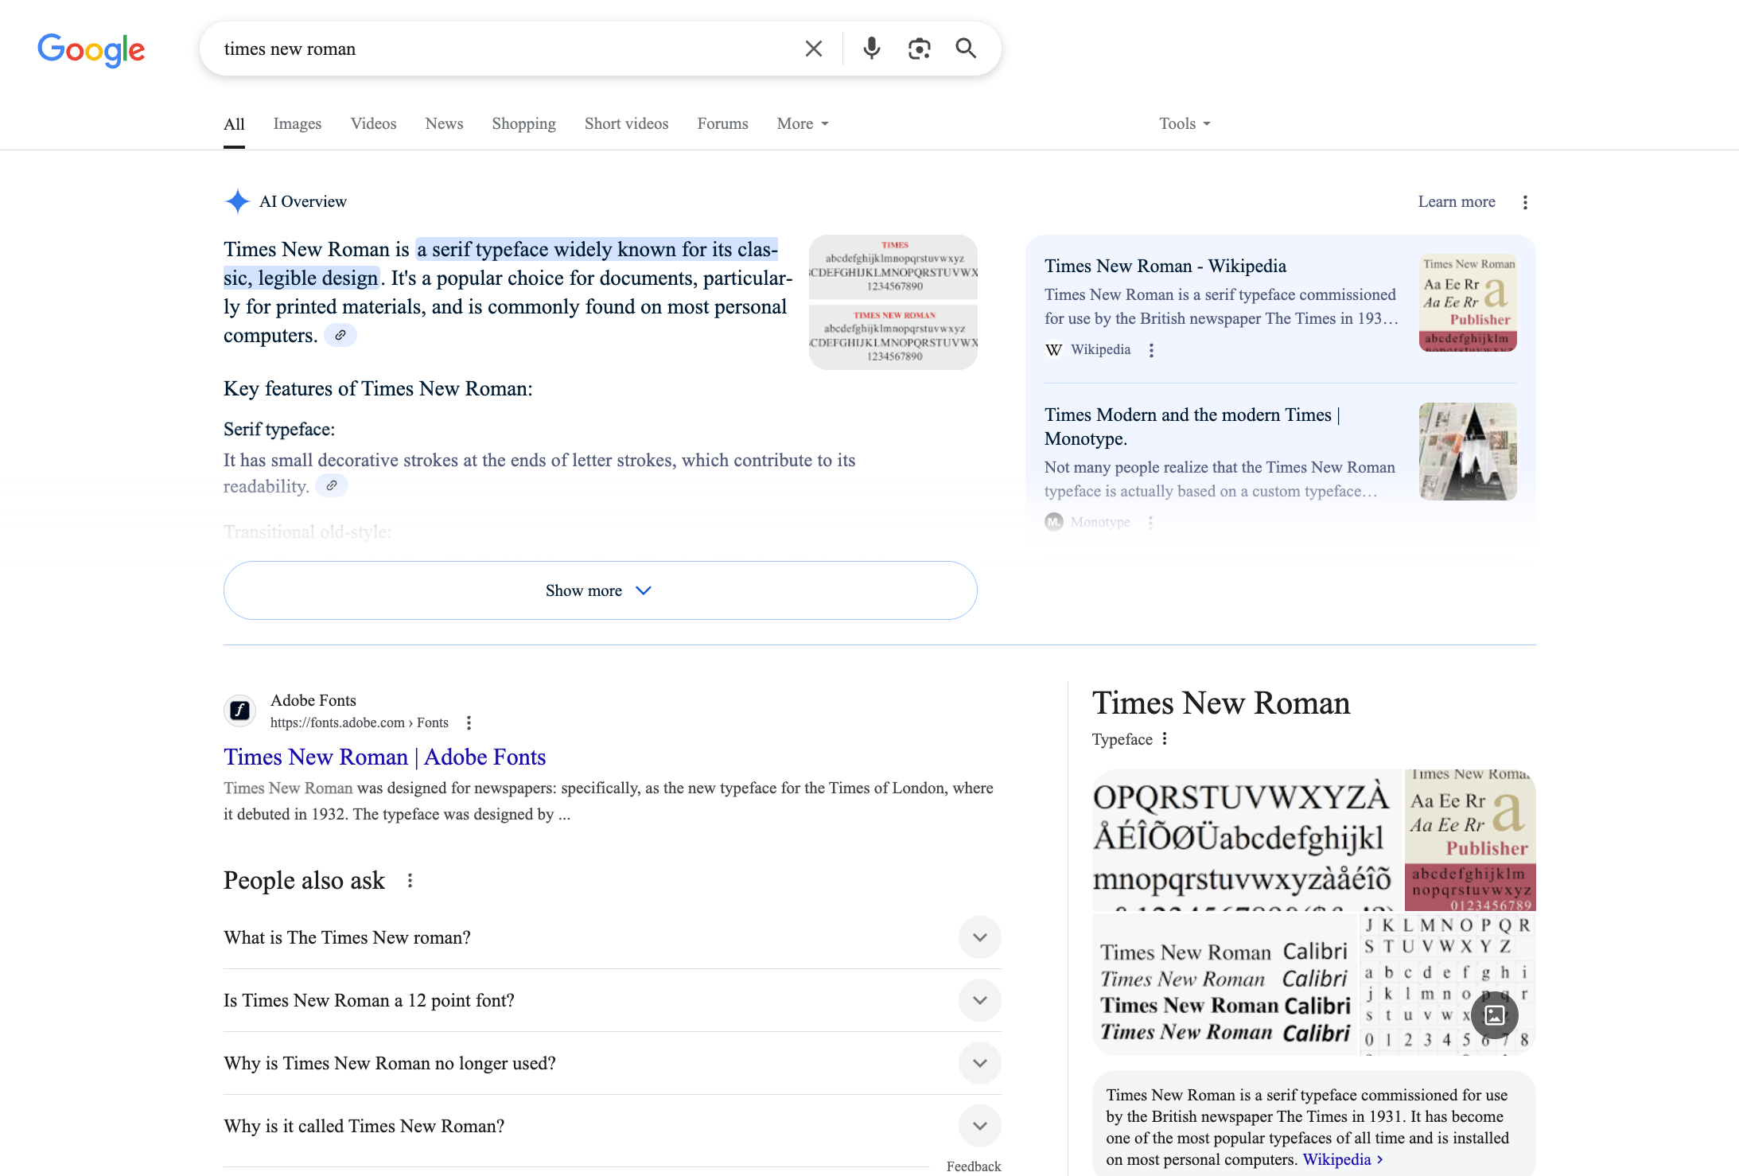This screenshot has width=1739, height=1176.
Task: Switch to the News tab
Action: tap(444, 123)
